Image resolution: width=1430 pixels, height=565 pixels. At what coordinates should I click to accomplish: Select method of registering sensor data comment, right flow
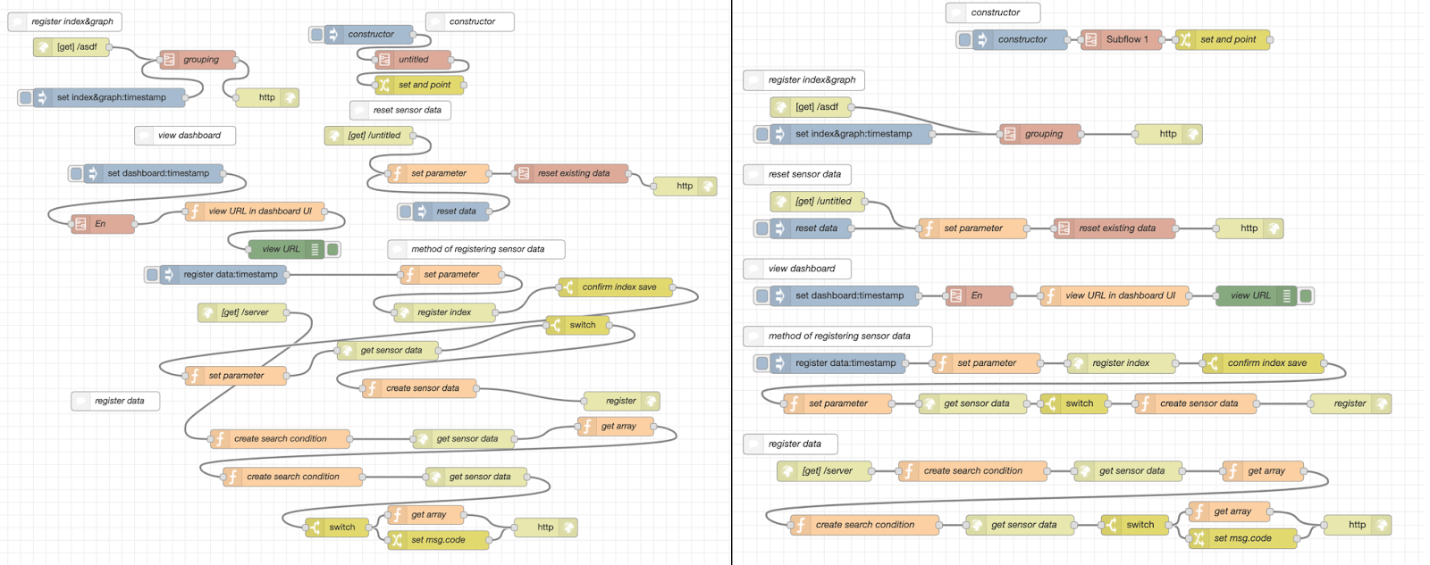click(x=837, y=337)
